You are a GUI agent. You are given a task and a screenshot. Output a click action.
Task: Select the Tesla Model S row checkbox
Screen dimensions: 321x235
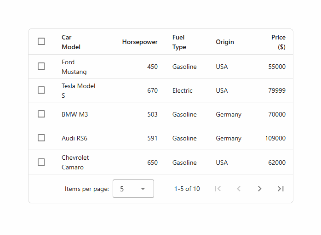point(41,90)
